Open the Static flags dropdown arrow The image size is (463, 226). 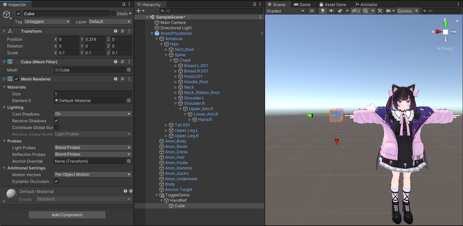point(130,14)
